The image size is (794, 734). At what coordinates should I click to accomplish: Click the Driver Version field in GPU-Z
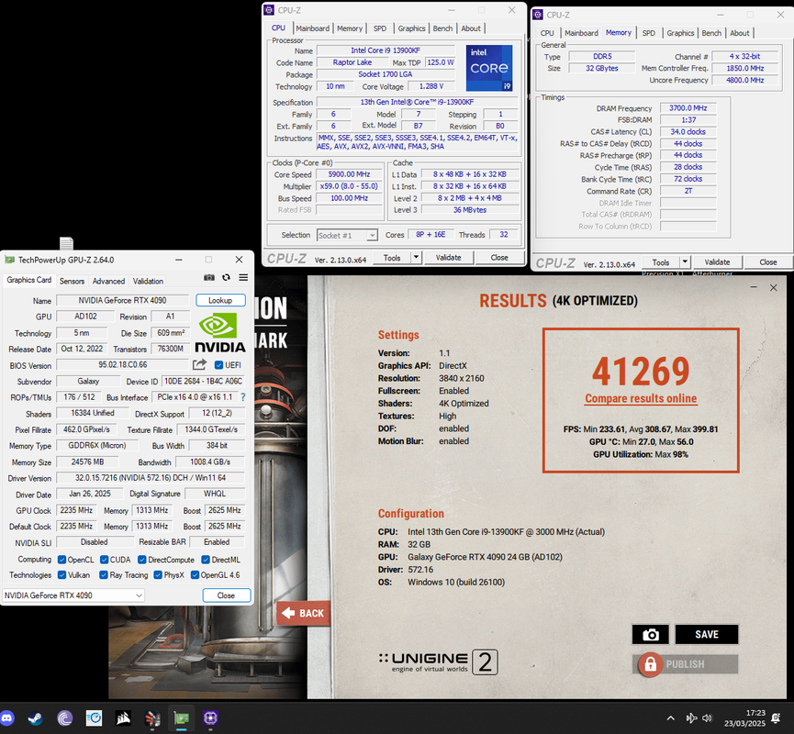(151, 478)
